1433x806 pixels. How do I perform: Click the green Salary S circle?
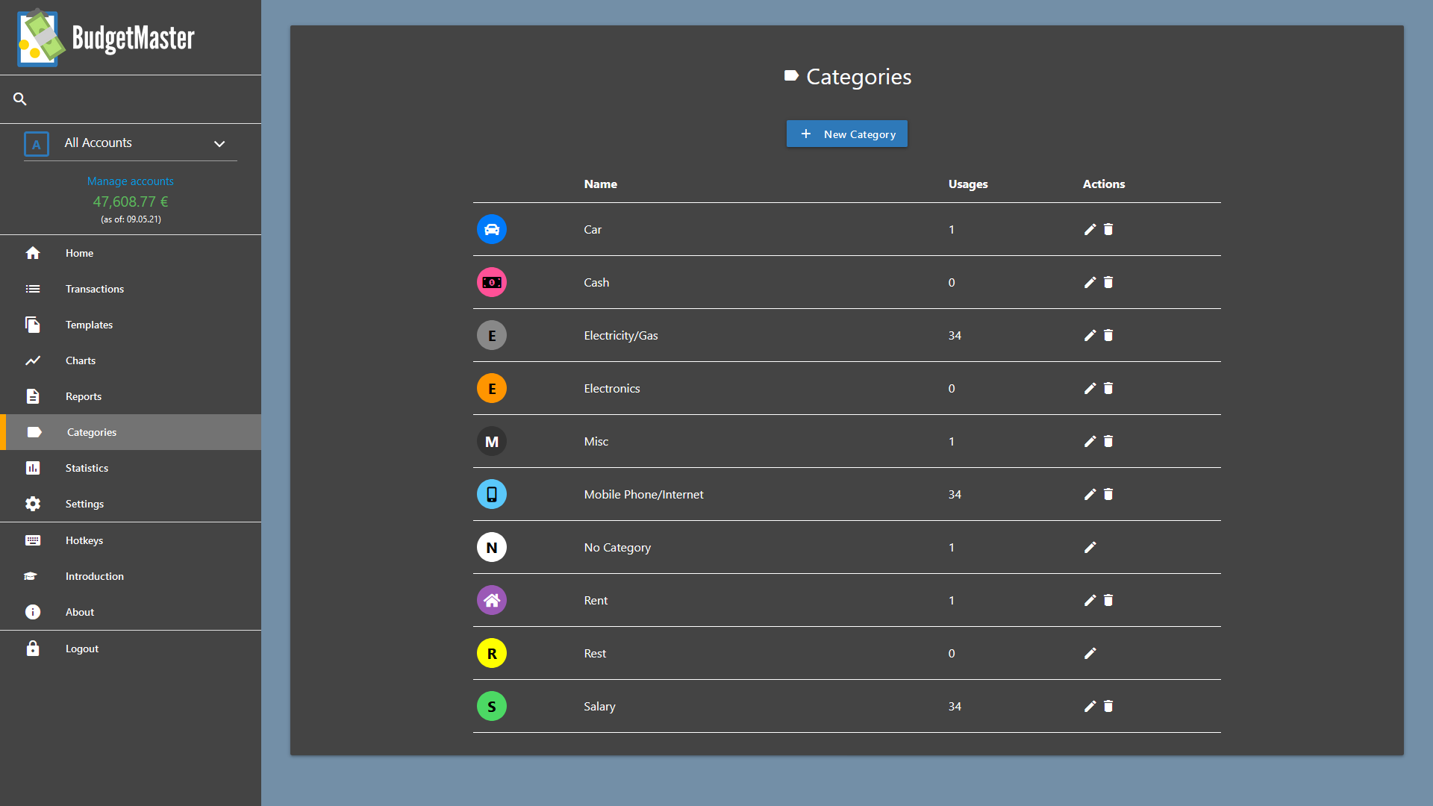(x=492, y=706)
